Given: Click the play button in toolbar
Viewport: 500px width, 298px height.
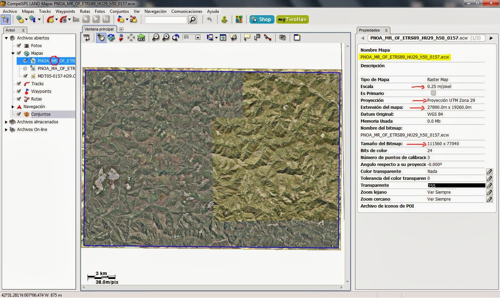Looking at the screenshot, I should click(96, 19).
